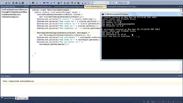Pin the Document Selector panel

click(x=25, y=7)
